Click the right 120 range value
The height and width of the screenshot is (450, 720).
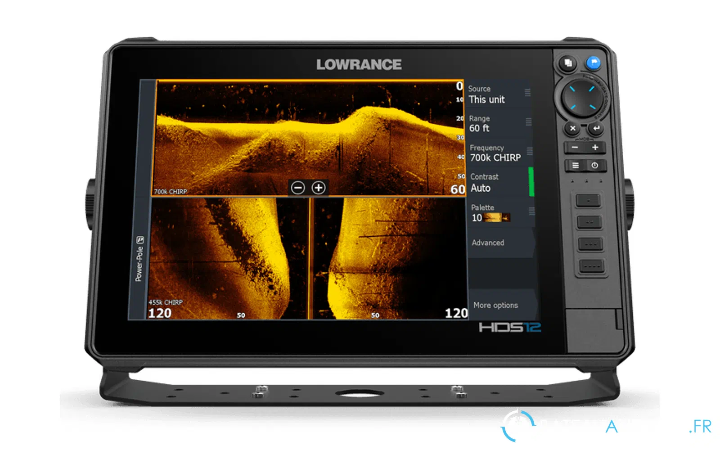point(456,313)
